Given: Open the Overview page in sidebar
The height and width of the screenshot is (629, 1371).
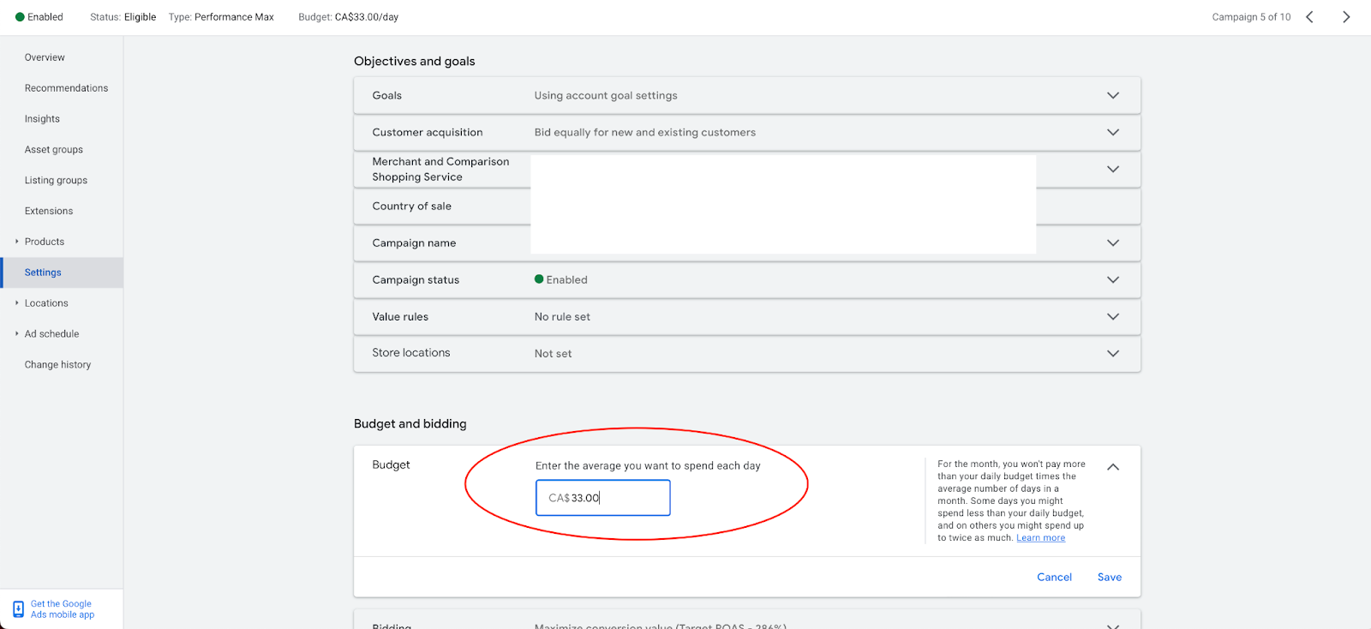Looking at the screenshot, I should [x=45, y=57].
